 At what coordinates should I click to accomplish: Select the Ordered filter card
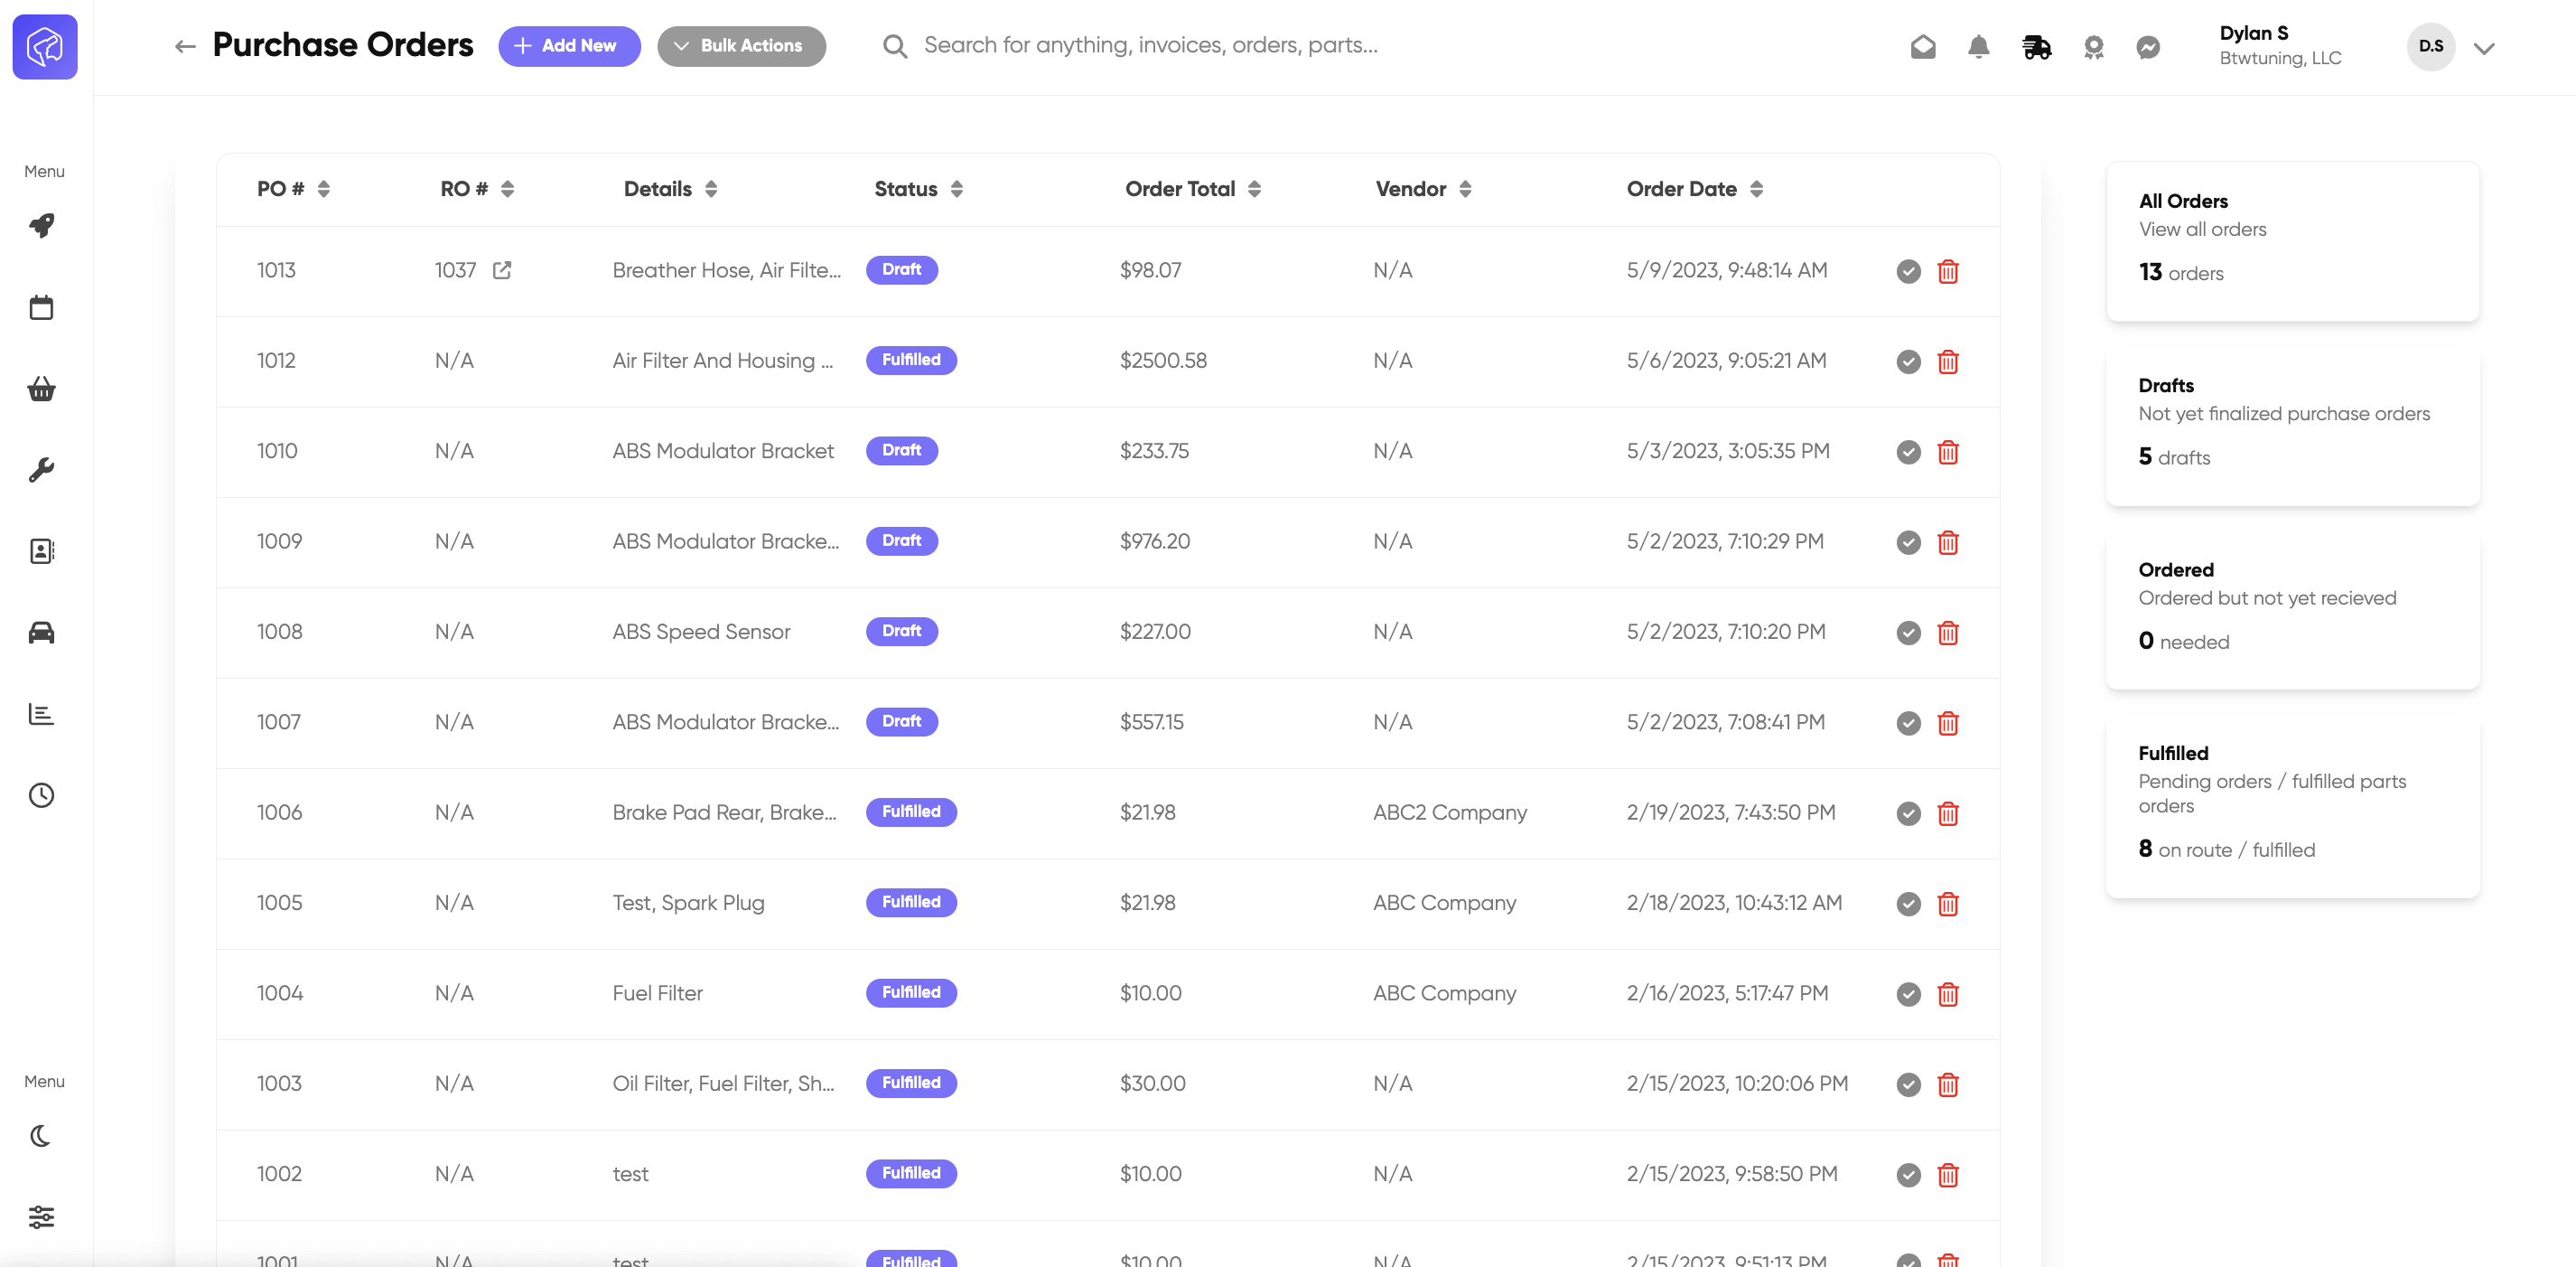point(2292,609)
